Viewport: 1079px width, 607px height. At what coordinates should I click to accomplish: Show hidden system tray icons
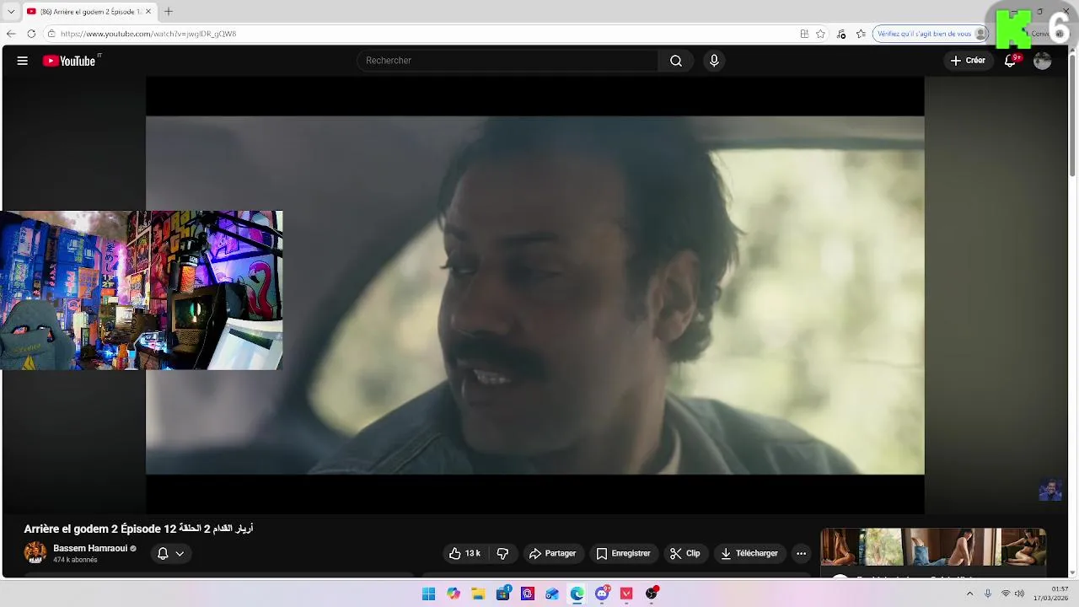pyautogui.click(x=969, y=594)
